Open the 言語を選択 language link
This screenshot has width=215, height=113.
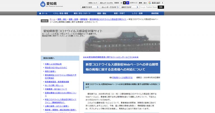[156, 3]
